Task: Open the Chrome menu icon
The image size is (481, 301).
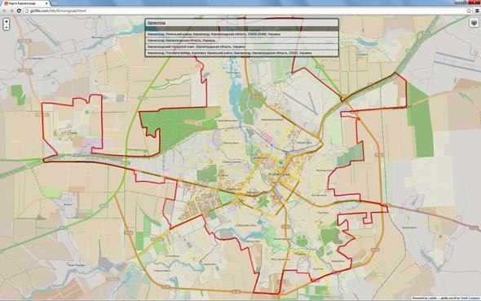Action: [x=477, y=11]
